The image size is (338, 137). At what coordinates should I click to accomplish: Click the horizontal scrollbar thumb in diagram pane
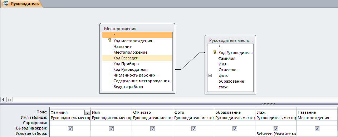click(10, 100)
